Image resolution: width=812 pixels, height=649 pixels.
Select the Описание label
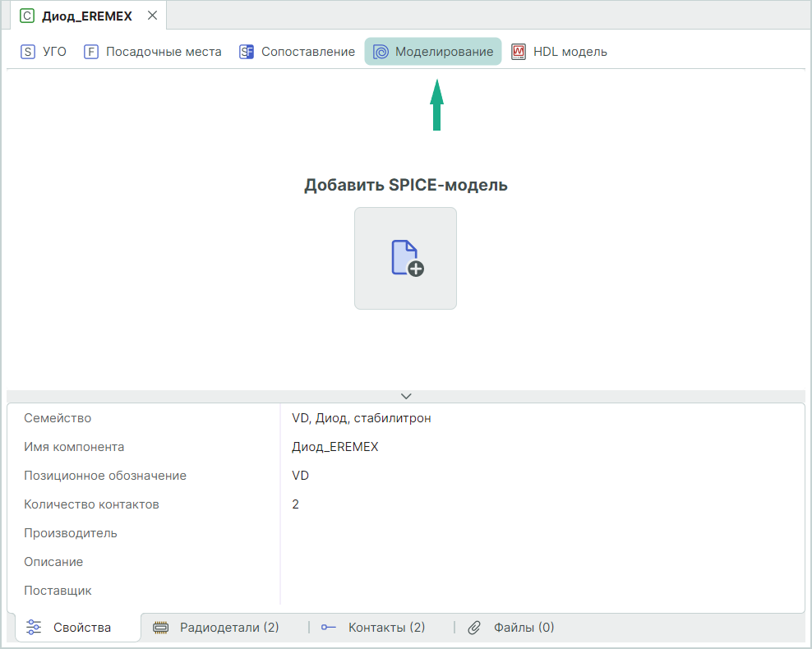click(53, 562)
